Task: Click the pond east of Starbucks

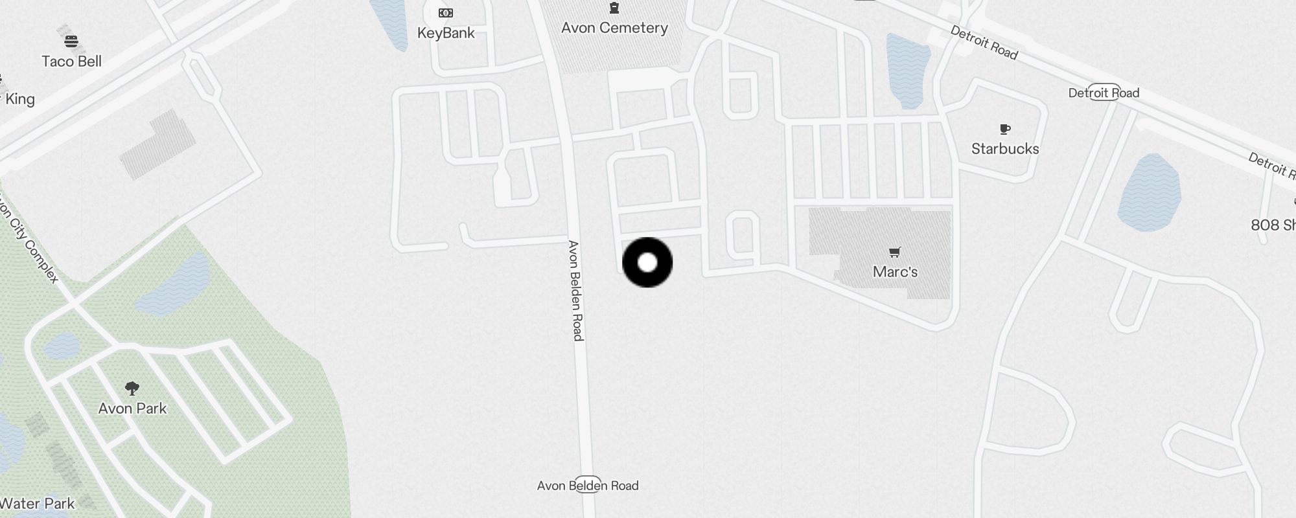Action: tap(1149, 193)
